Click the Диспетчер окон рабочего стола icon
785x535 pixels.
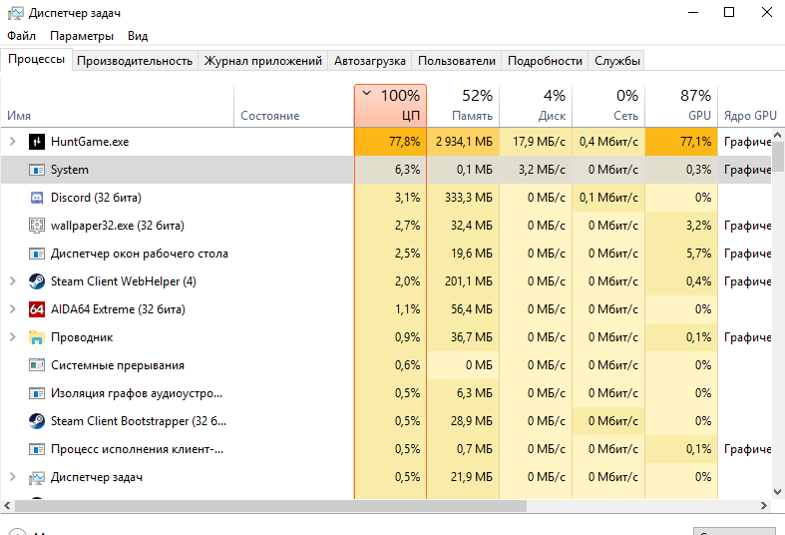(x=37, y=254)
